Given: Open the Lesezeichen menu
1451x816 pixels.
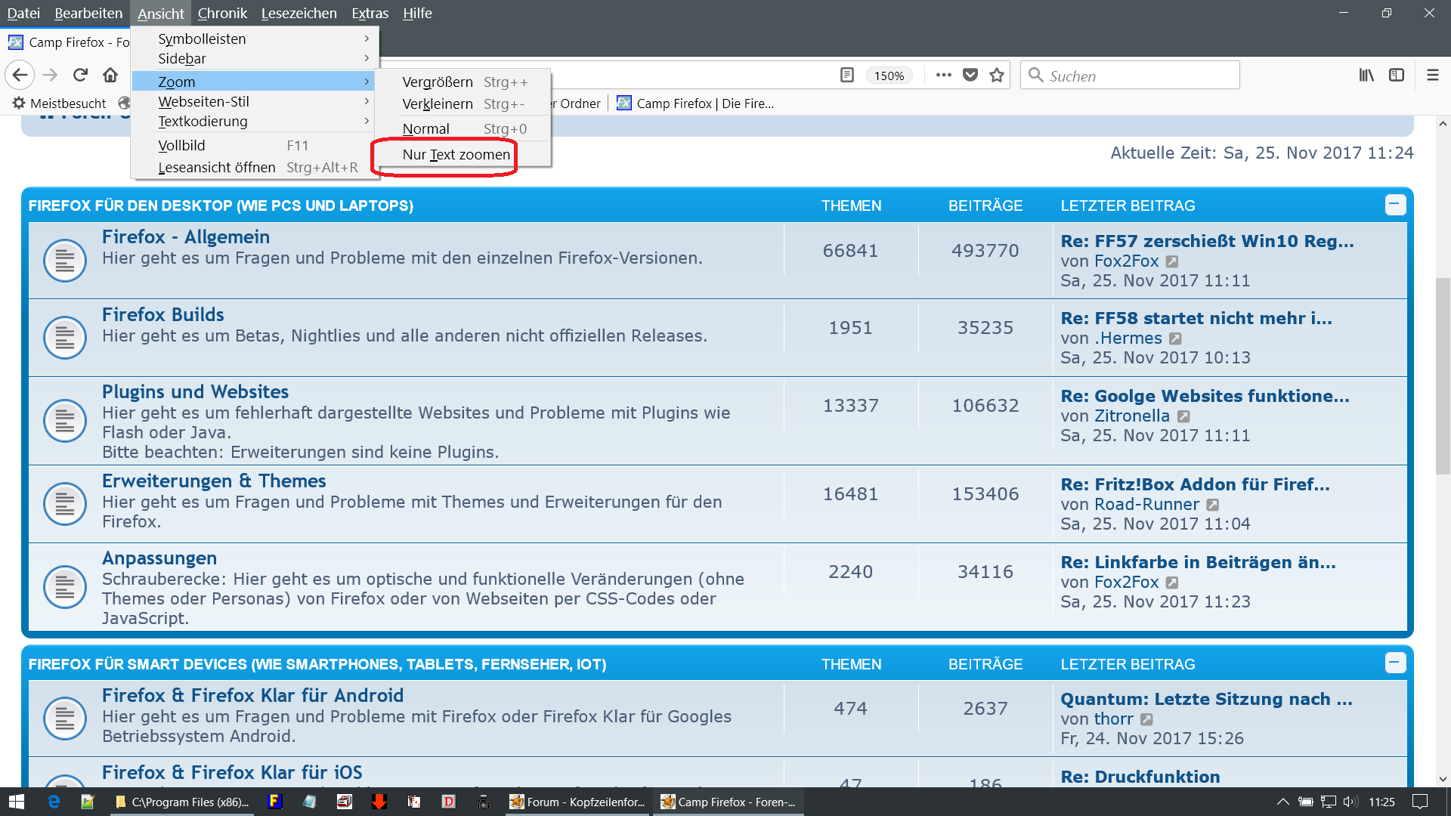Looking at the screenshot, I should (x=299, y=13).
